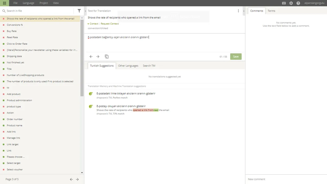The image size is (327, 184).
Task: Open the View menu
Action: [x=56, y=3]
